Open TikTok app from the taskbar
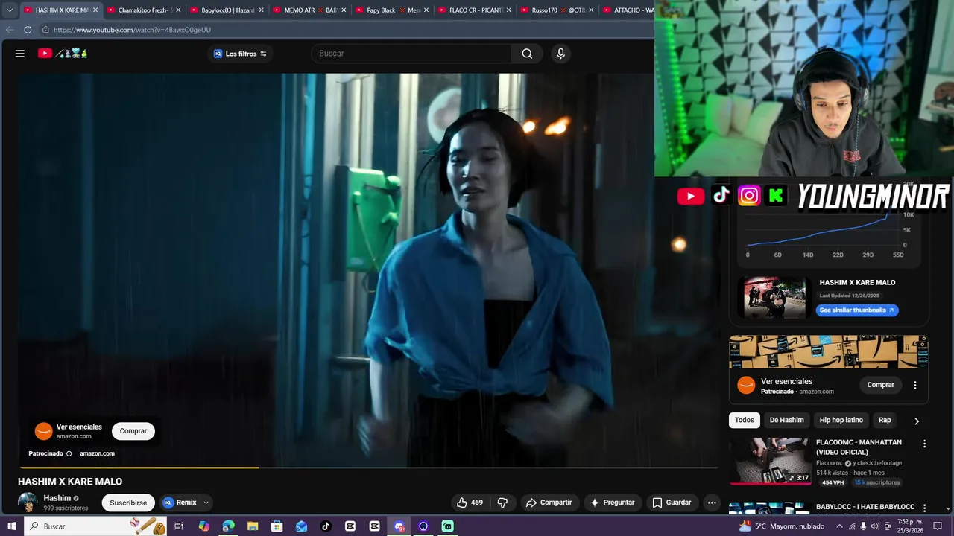This screenshot has width=954, height=536. tap(326, 526)
